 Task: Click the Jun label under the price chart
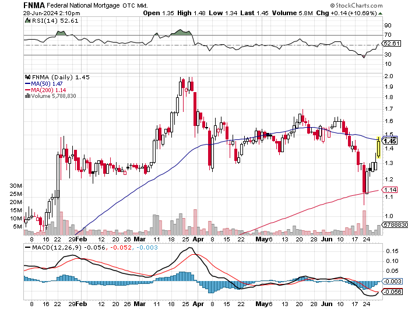tap(326, 239)
